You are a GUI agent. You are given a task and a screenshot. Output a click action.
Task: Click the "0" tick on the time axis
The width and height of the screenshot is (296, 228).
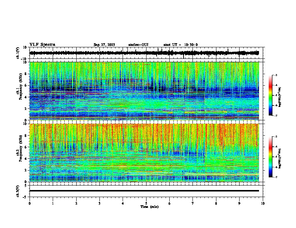(x=30, y=203)
